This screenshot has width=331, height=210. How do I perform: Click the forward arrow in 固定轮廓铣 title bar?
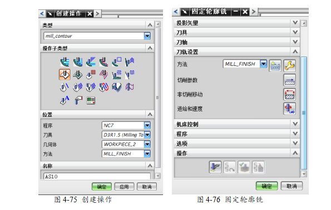tap(254, 11)
